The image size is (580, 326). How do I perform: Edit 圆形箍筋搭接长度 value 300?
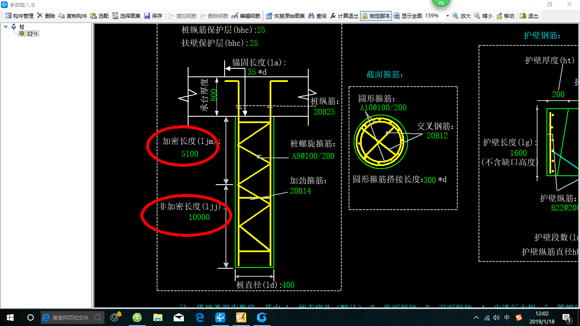click(x=430, y=180)
